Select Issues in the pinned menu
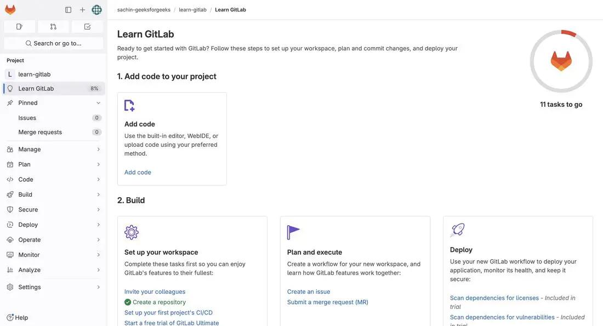 (x=27, y=118)
